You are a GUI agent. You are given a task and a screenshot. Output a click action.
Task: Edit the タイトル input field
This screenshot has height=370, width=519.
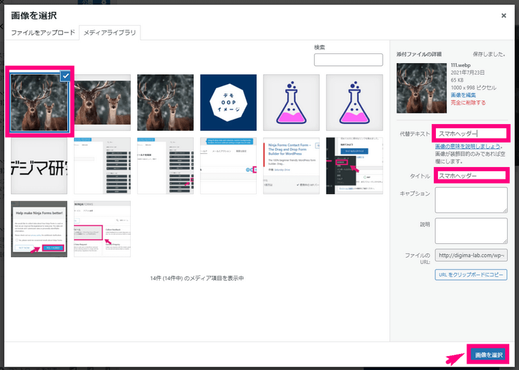471,176
